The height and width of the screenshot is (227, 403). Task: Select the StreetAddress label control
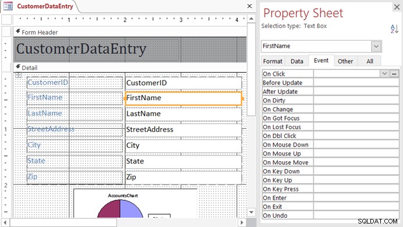tap(75, 130)
